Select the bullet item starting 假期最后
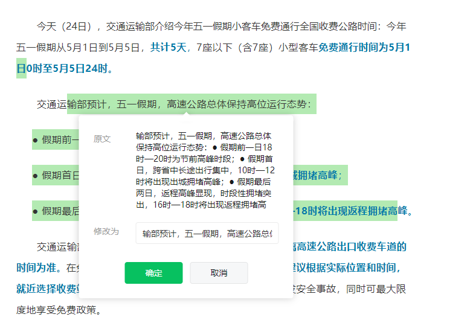 click(x=56, y=211)
